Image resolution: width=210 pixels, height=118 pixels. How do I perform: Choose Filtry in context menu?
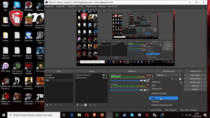163,98
